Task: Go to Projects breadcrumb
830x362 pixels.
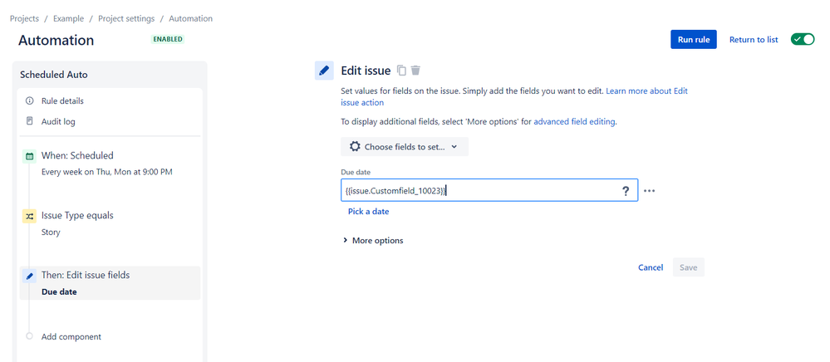Action: [x=24, y=18]
